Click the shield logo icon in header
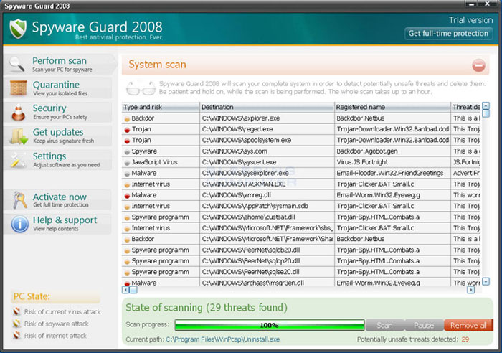Screen dimensions: 502x353 (x=18, y=29)
